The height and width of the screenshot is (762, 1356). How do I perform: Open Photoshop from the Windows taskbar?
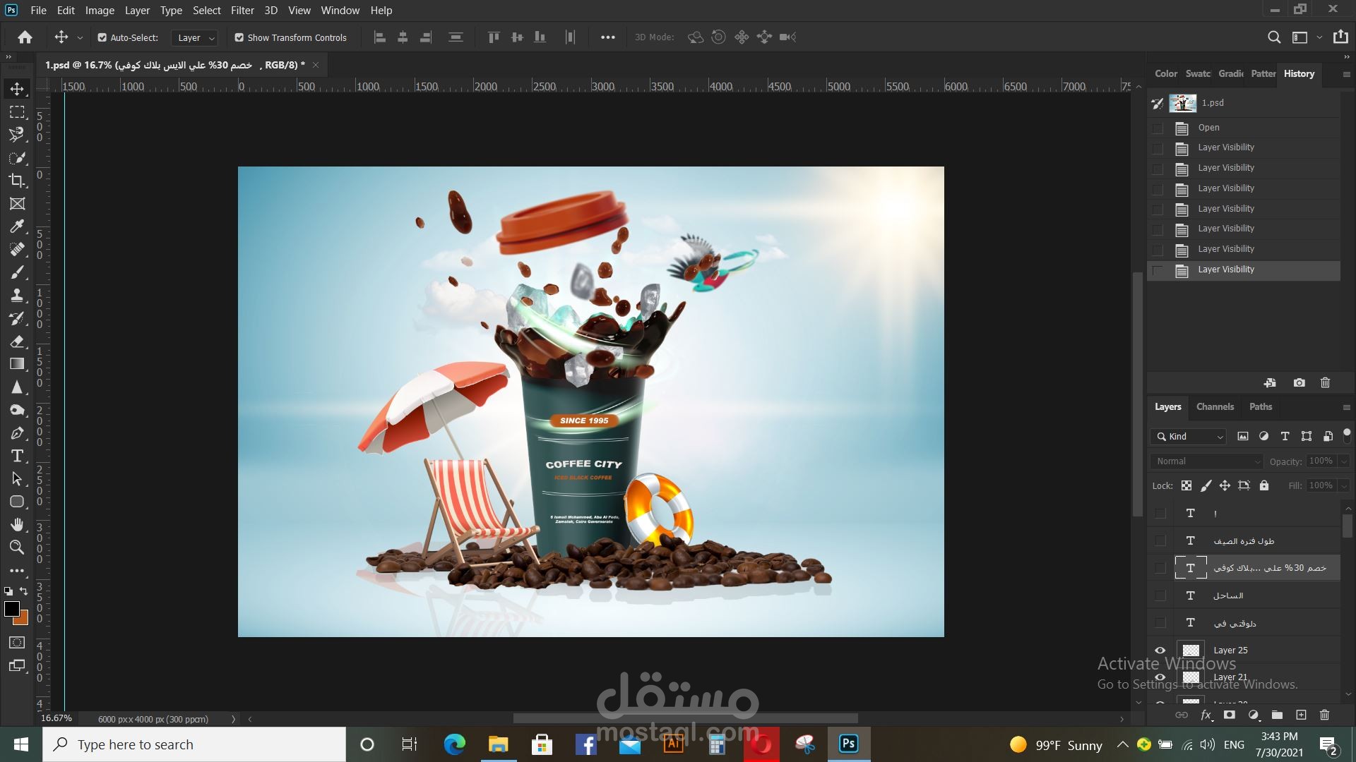click(848, 744)
